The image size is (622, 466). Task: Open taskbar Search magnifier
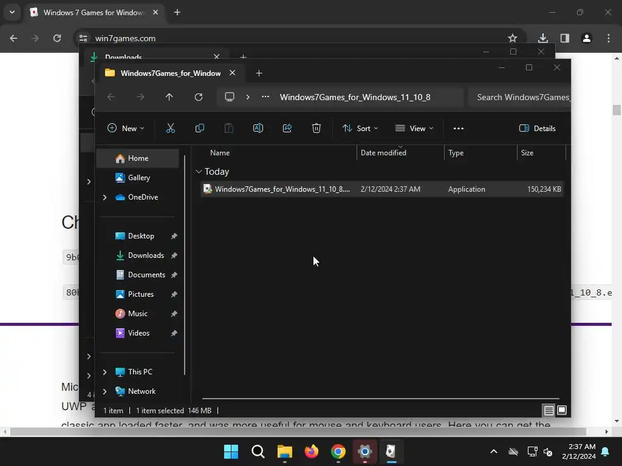tap(258, 451)
